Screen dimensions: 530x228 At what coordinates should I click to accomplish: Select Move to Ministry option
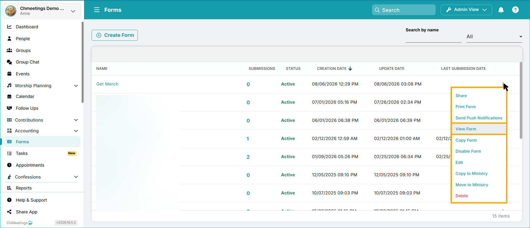[x=479, y=185]
